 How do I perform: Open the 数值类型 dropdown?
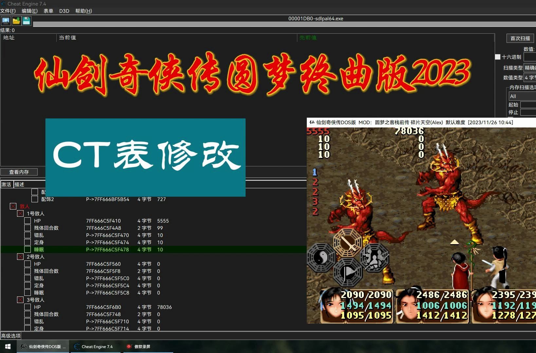pyautogui.click(x=530, y=77)
